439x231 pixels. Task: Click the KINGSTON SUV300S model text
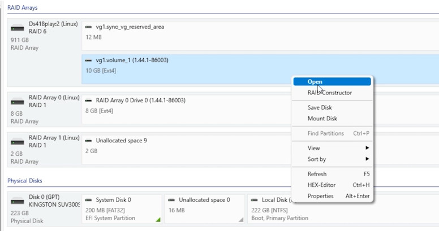point(54,204)
